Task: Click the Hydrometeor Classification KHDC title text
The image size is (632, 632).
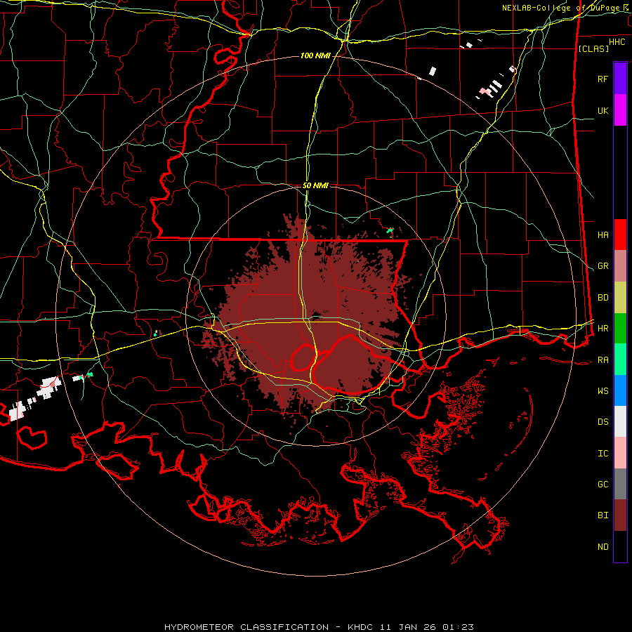Action: pyautogui.click(x=319, y=627)
